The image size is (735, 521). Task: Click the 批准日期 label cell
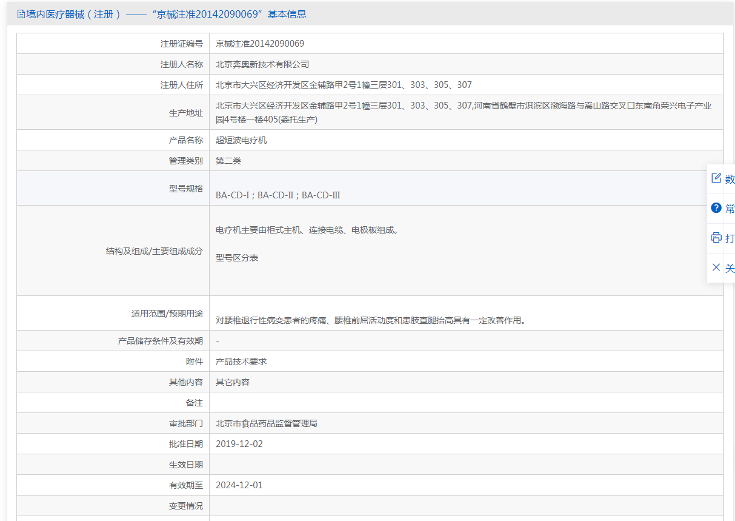click(113, 444)
